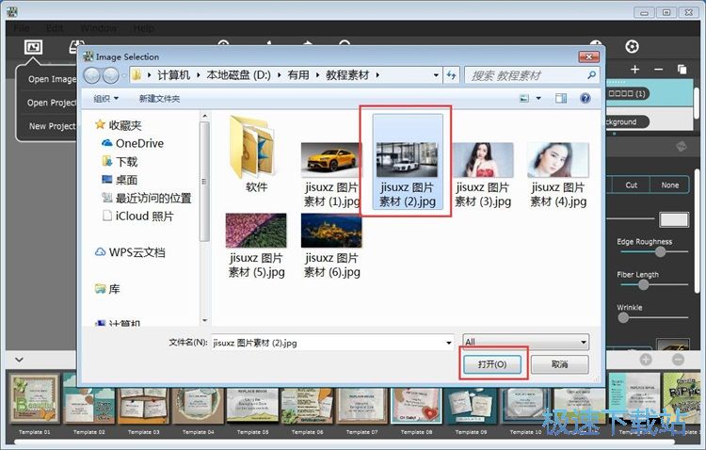This screenshot has width=706, height=450.
Task: Select OneDrive in navigation pane
Action: (139, 143)
